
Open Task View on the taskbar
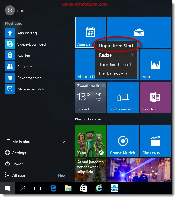pos(37,188)
